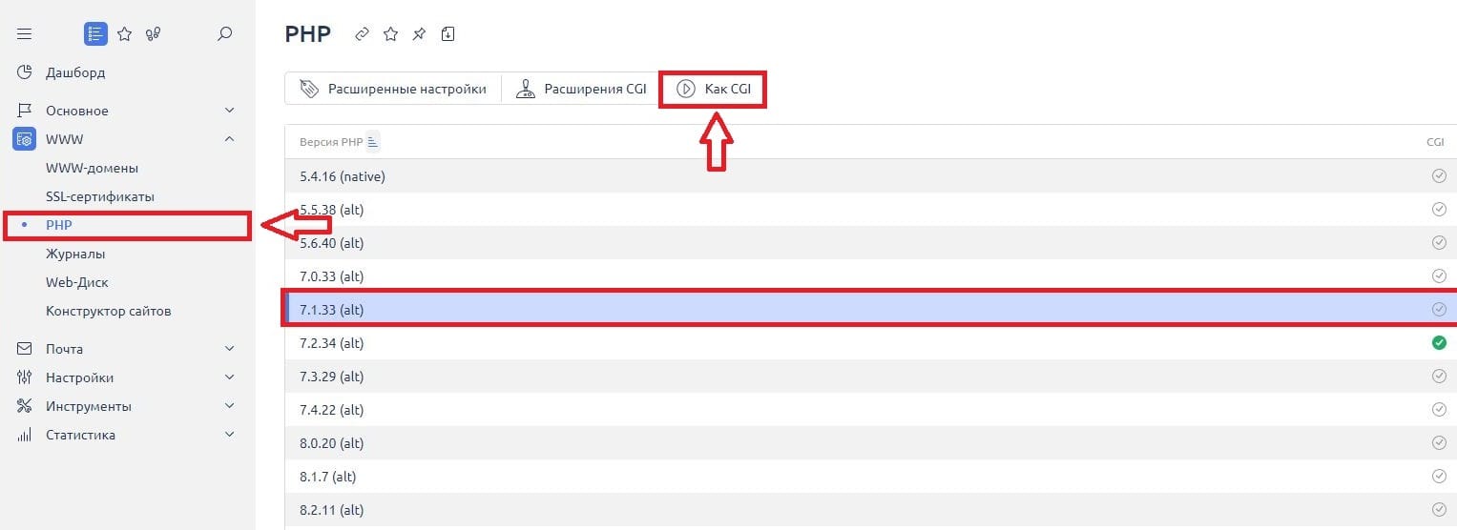Click export icon beside PHP title
The height and width of the screenshot is (530, 1457).
448,34
